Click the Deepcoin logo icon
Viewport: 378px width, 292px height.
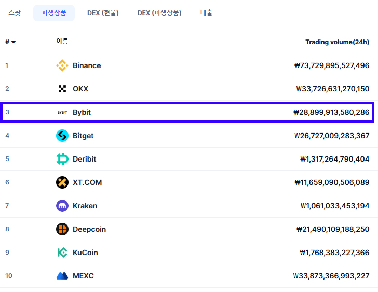click(x=62, y=229)
